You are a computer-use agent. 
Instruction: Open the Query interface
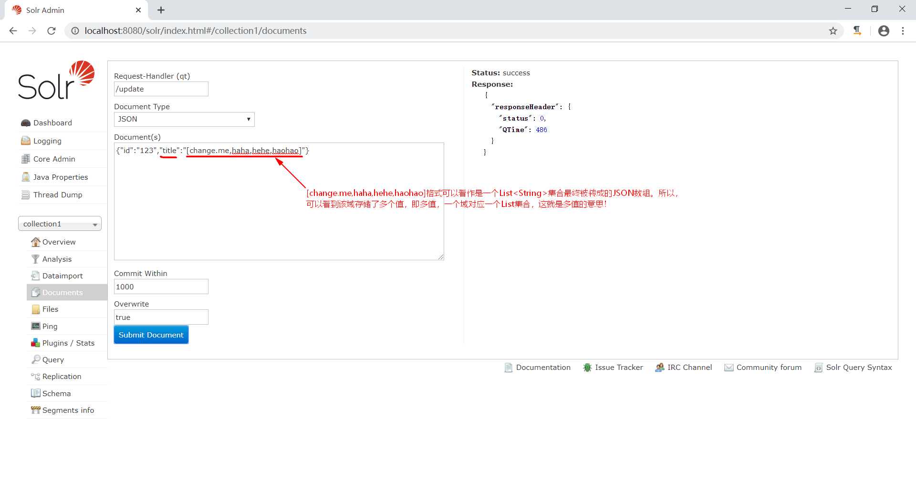[52, 359]
